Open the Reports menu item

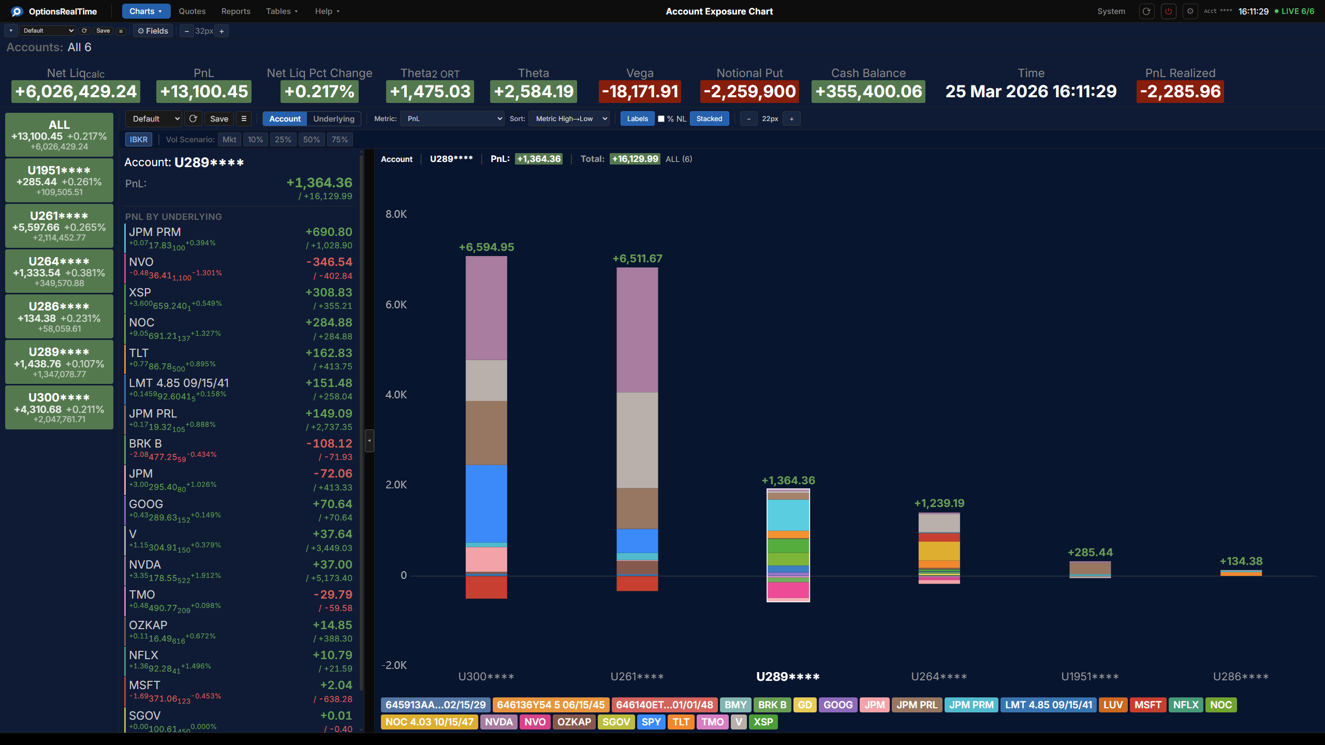point(235,11)
